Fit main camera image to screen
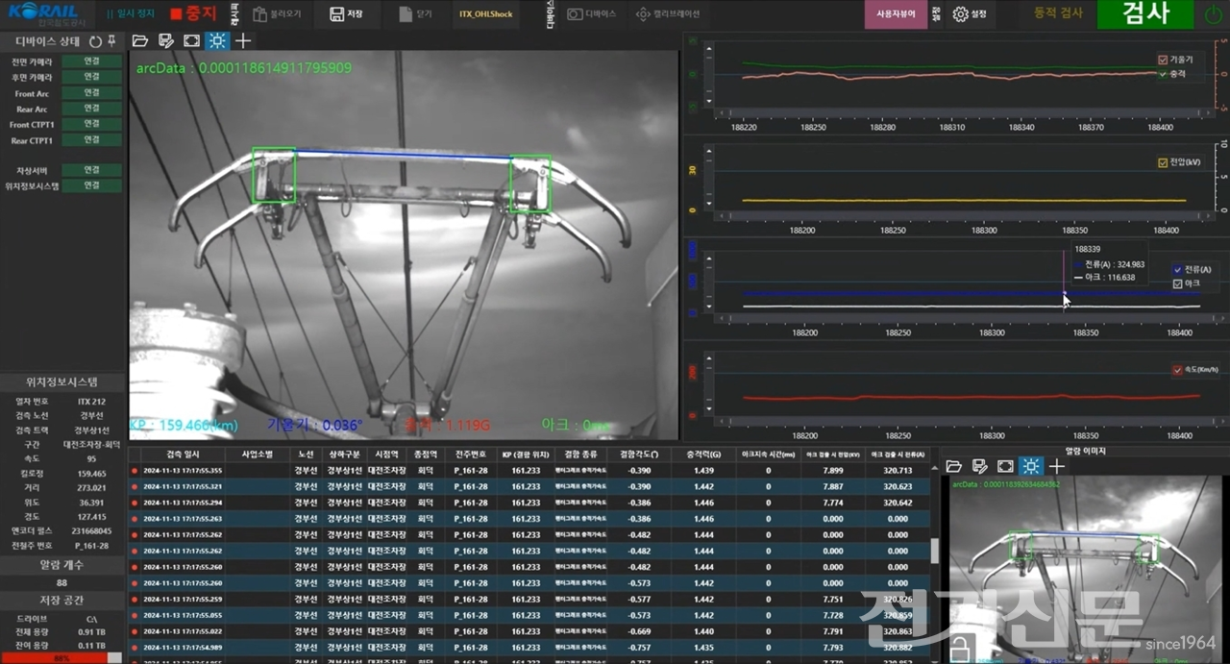 (x=191, y=40)
